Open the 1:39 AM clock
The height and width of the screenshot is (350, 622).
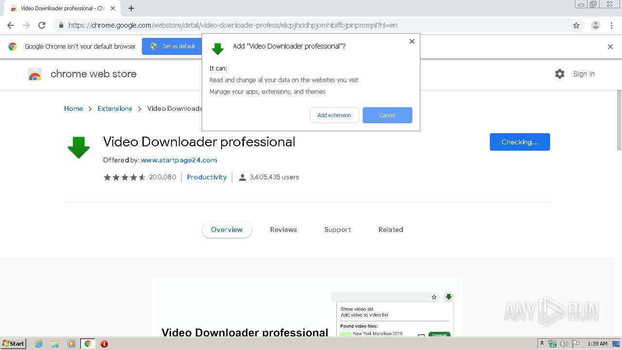tap(597, 344)
